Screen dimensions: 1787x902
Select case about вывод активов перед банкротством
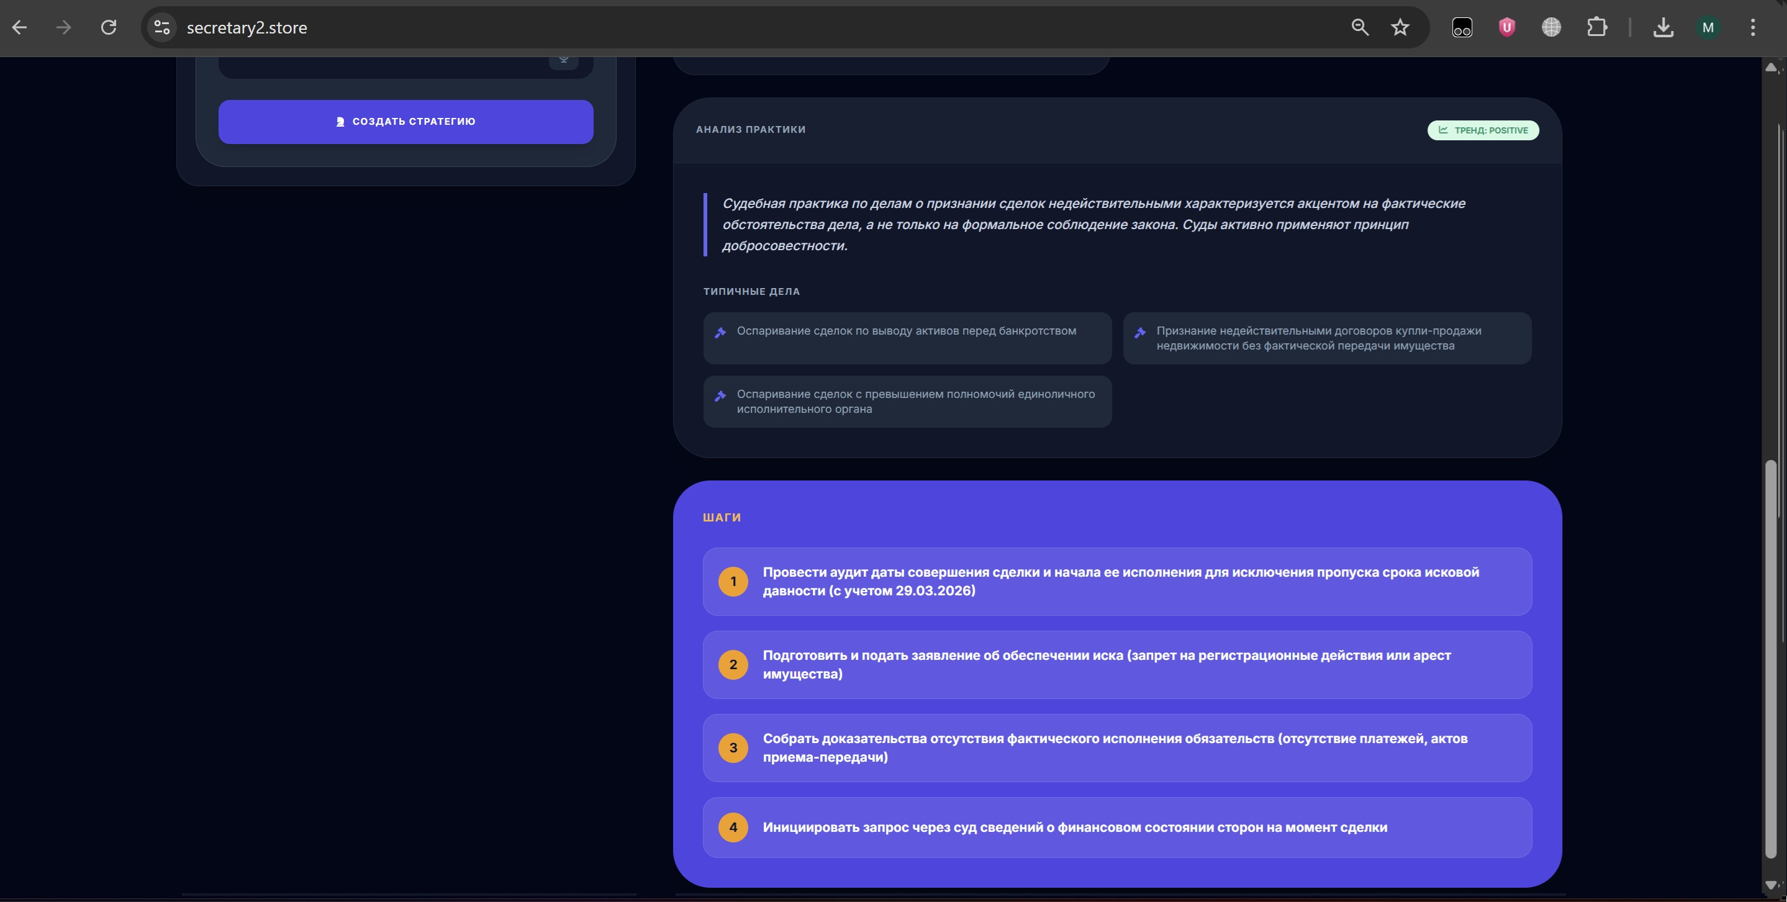tap(907, 338)
